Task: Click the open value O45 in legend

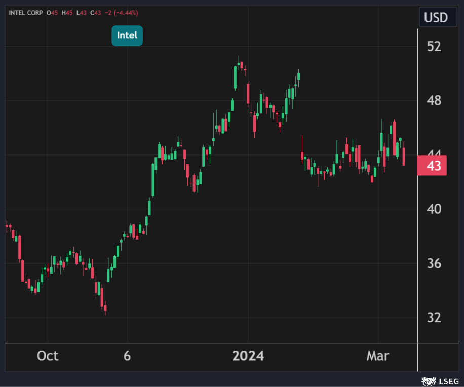Action: click(52, 13)
